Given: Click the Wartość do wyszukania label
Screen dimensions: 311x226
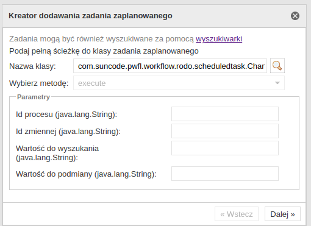Looking at the screenshot, I should (x=57, y=153).
